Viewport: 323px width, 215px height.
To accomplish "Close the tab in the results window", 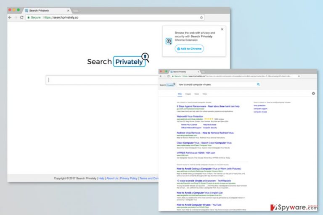I will [199, 72].
